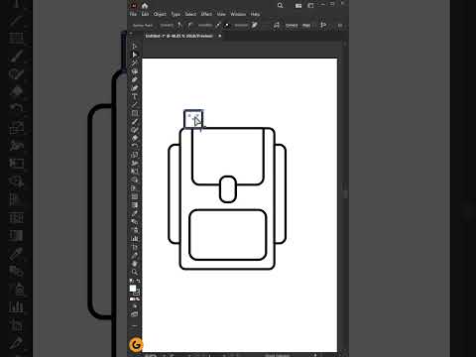Click the backpack clasp shape
Viewport: 476px width, 357px height.
pyautogui.click(x=228, y=189)
